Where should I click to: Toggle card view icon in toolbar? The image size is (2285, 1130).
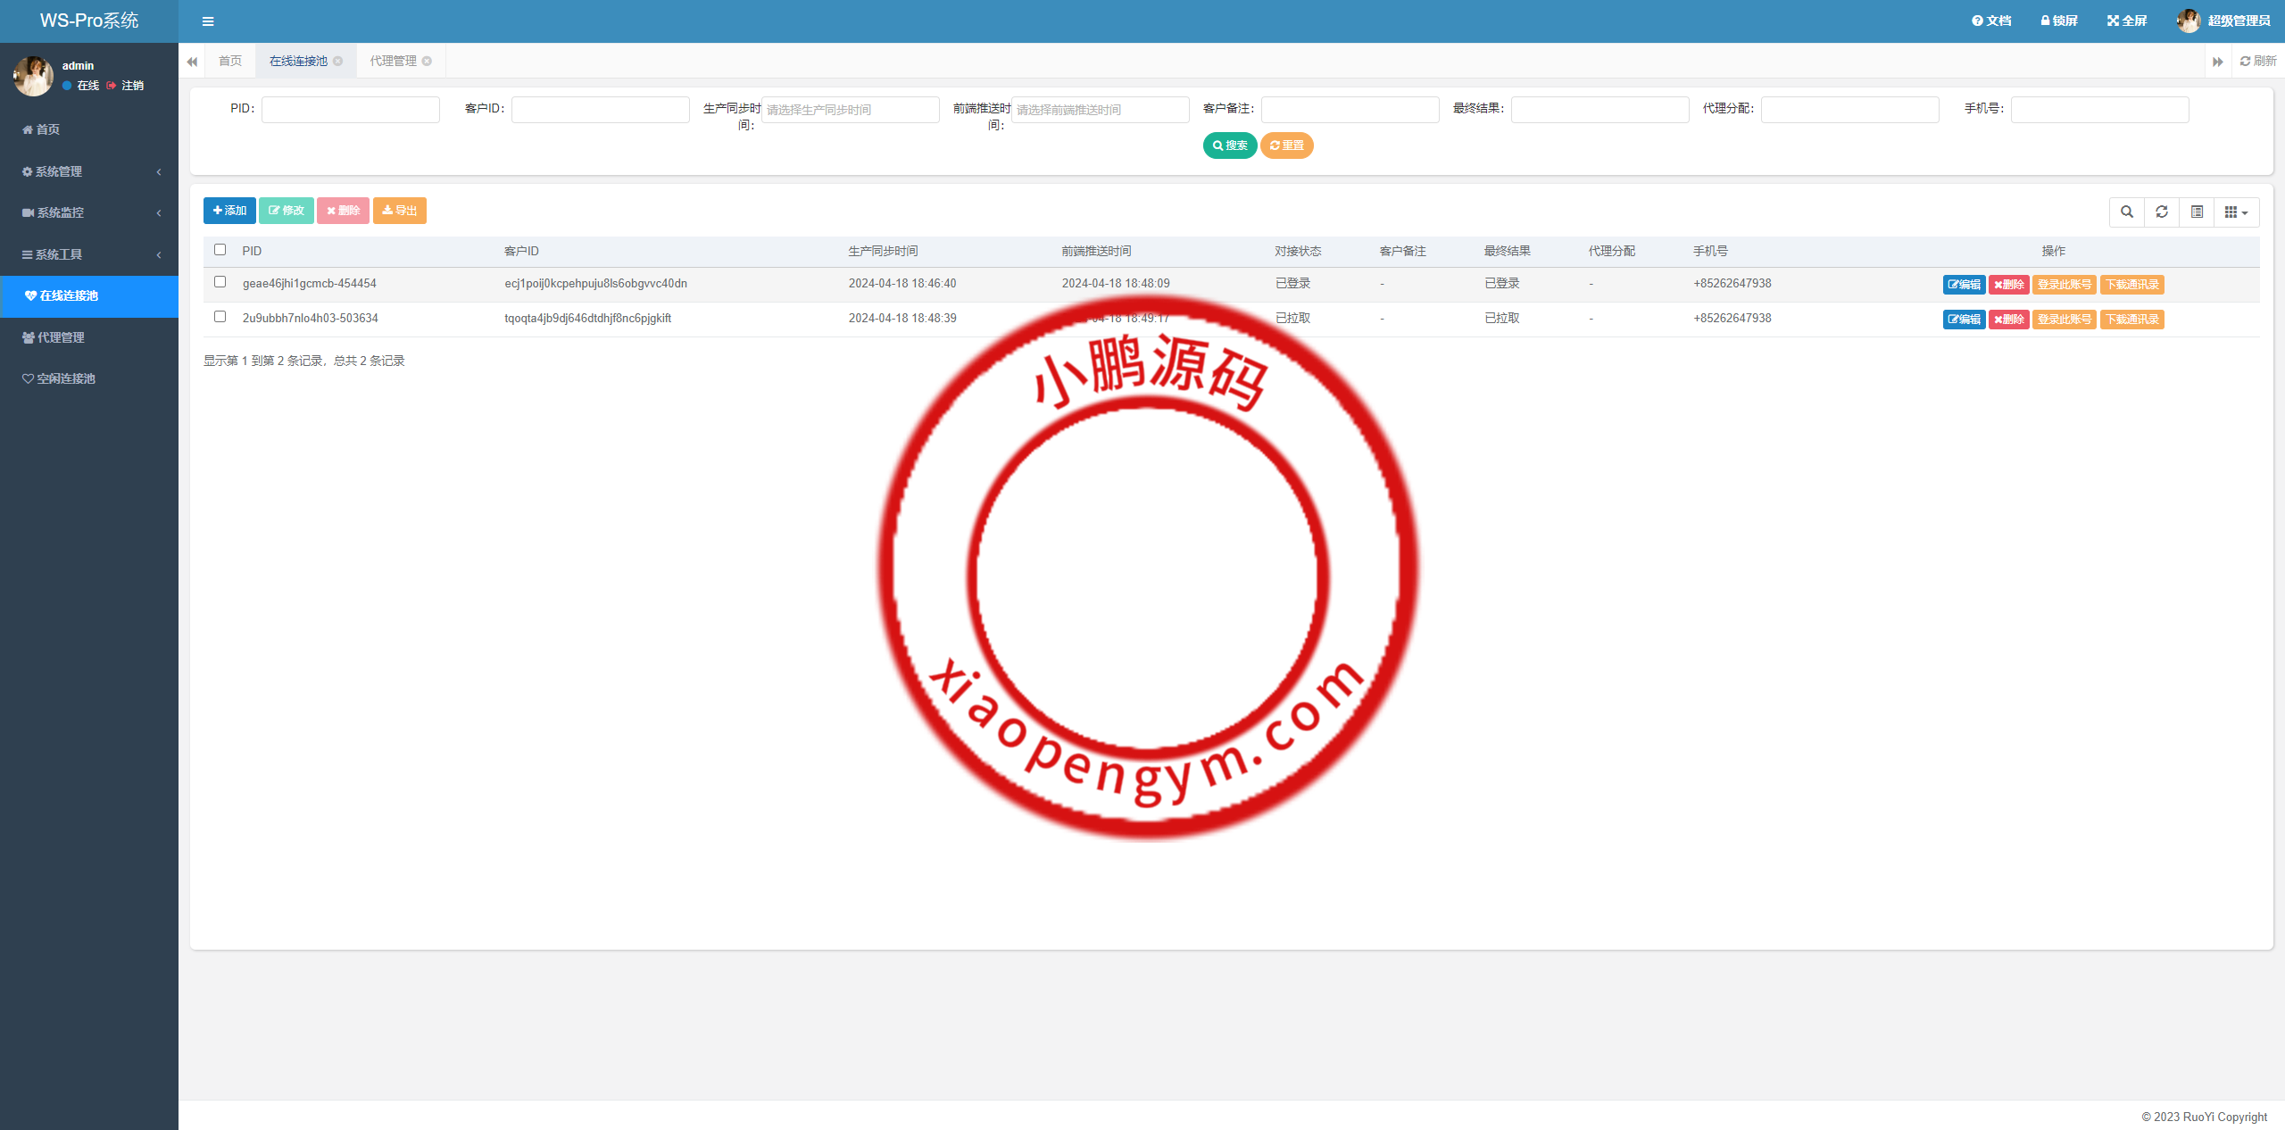(x=2197, y=212)
